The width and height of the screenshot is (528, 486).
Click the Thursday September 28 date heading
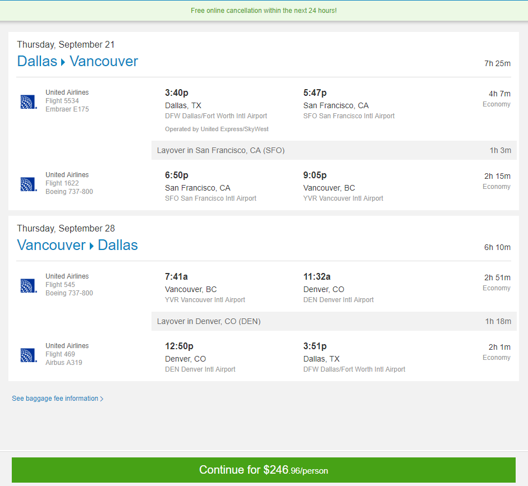pyautogui.click(x=66, y=228)
